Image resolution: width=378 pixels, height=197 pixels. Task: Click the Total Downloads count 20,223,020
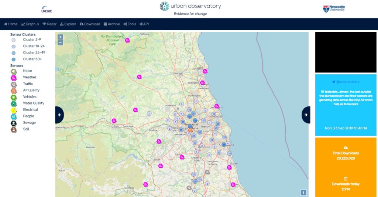click(x=346, y=158)
